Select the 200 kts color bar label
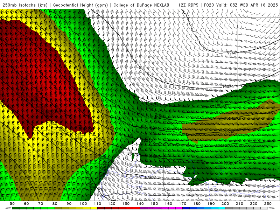The width and height of the screenshot is (280, 210). 225,204
